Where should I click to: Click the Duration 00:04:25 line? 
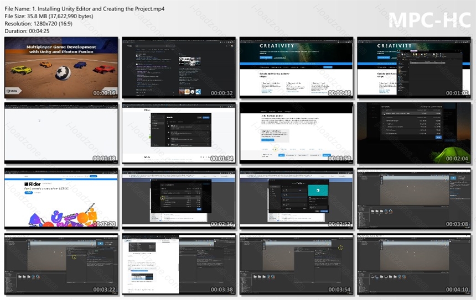tap(27, 31)
